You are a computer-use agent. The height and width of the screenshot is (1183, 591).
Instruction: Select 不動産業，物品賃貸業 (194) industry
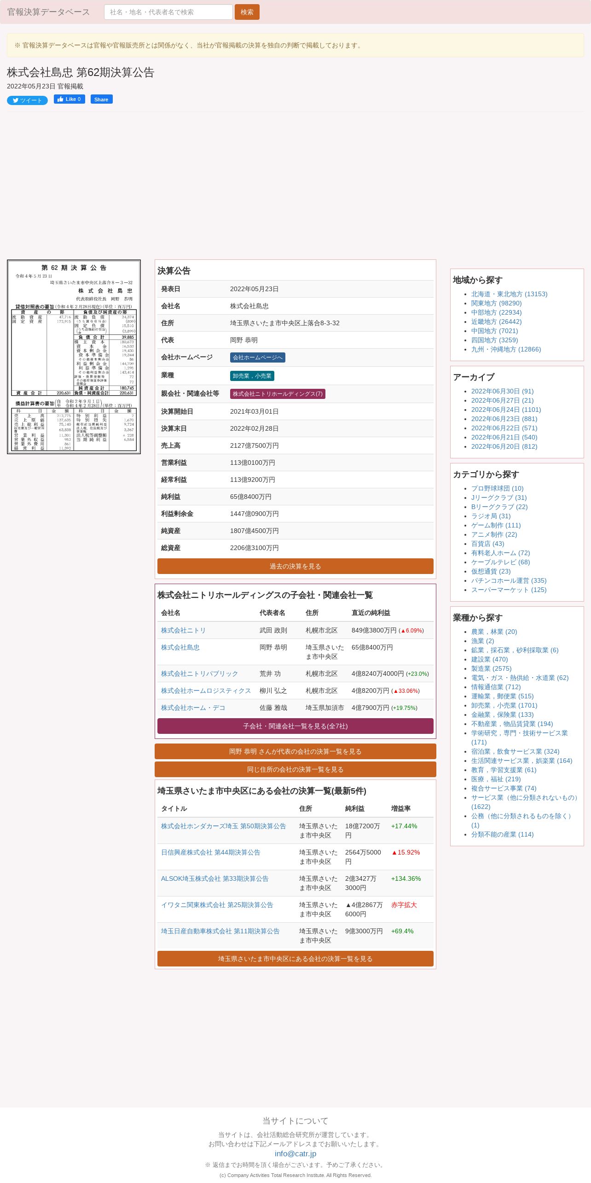pos(512,724)
